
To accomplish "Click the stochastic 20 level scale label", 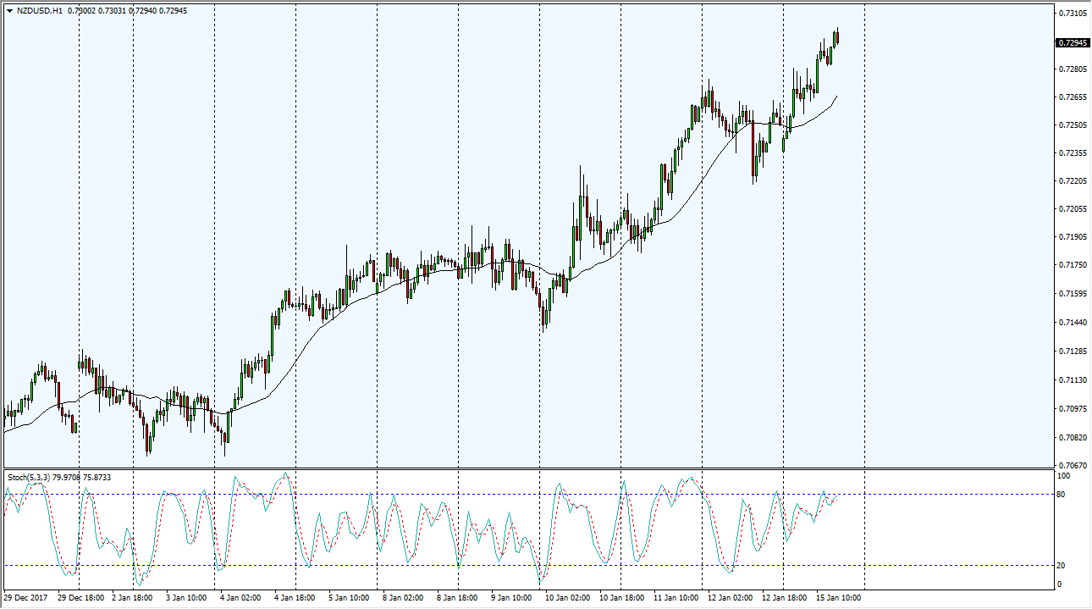I will click(x=1061, y=566).
